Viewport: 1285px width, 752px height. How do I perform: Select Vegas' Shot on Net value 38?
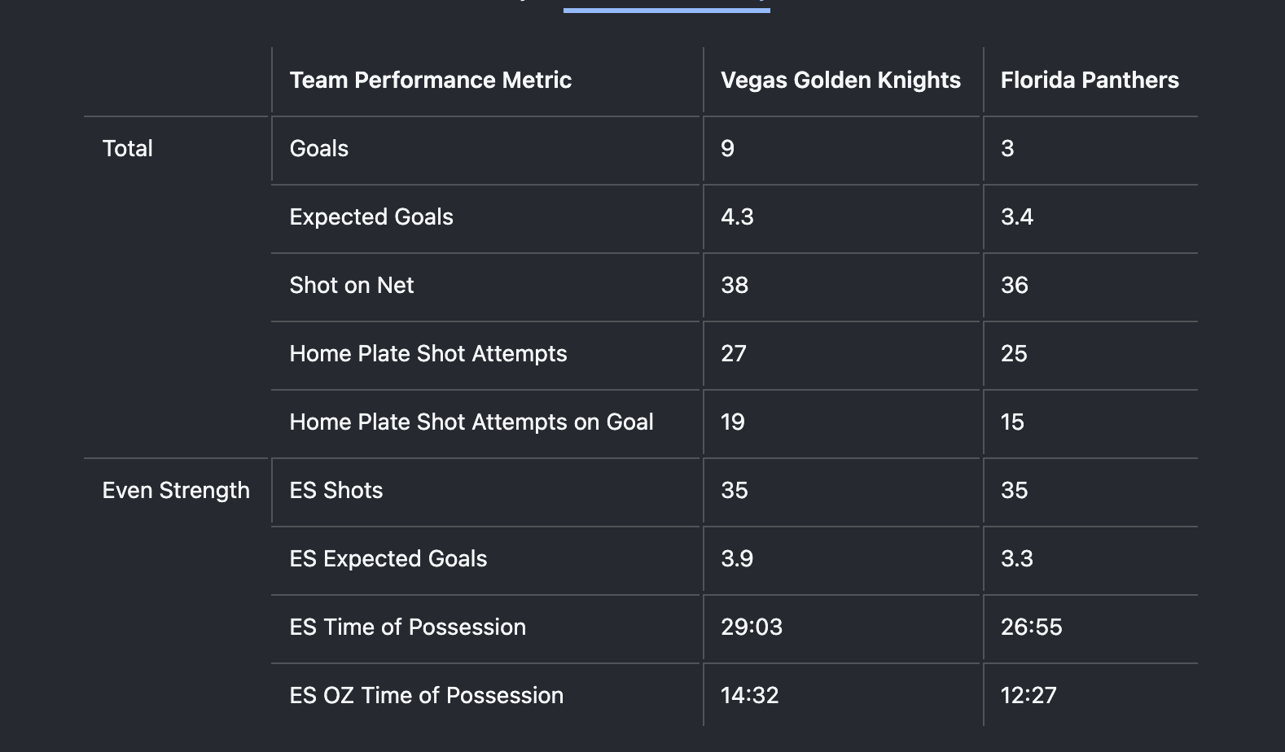point(735,285)
